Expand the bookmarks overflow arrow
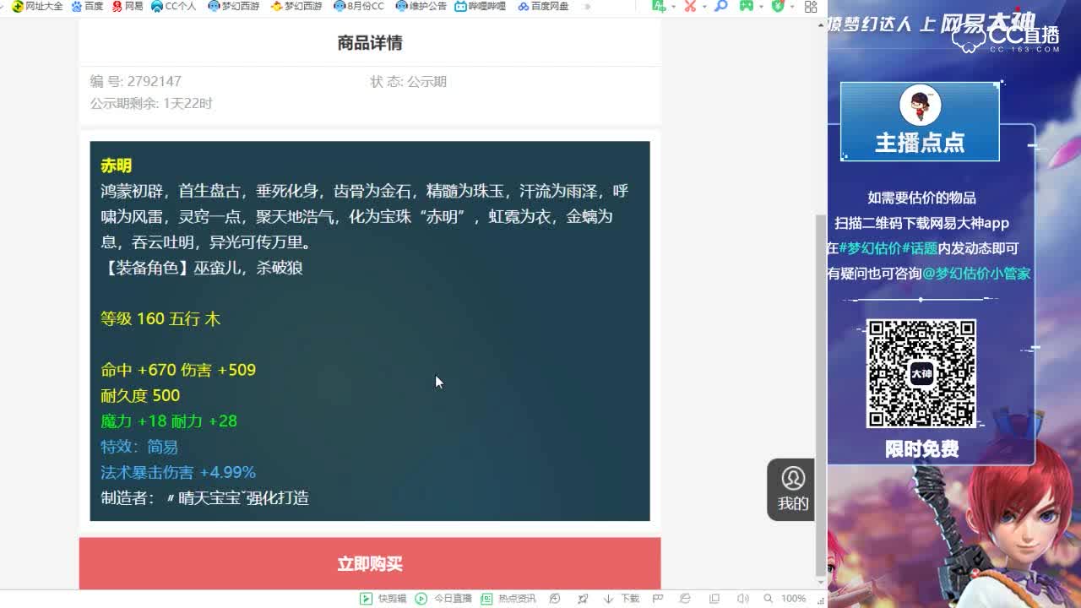This screenshot has width=1081, height=608. point(586,6)
